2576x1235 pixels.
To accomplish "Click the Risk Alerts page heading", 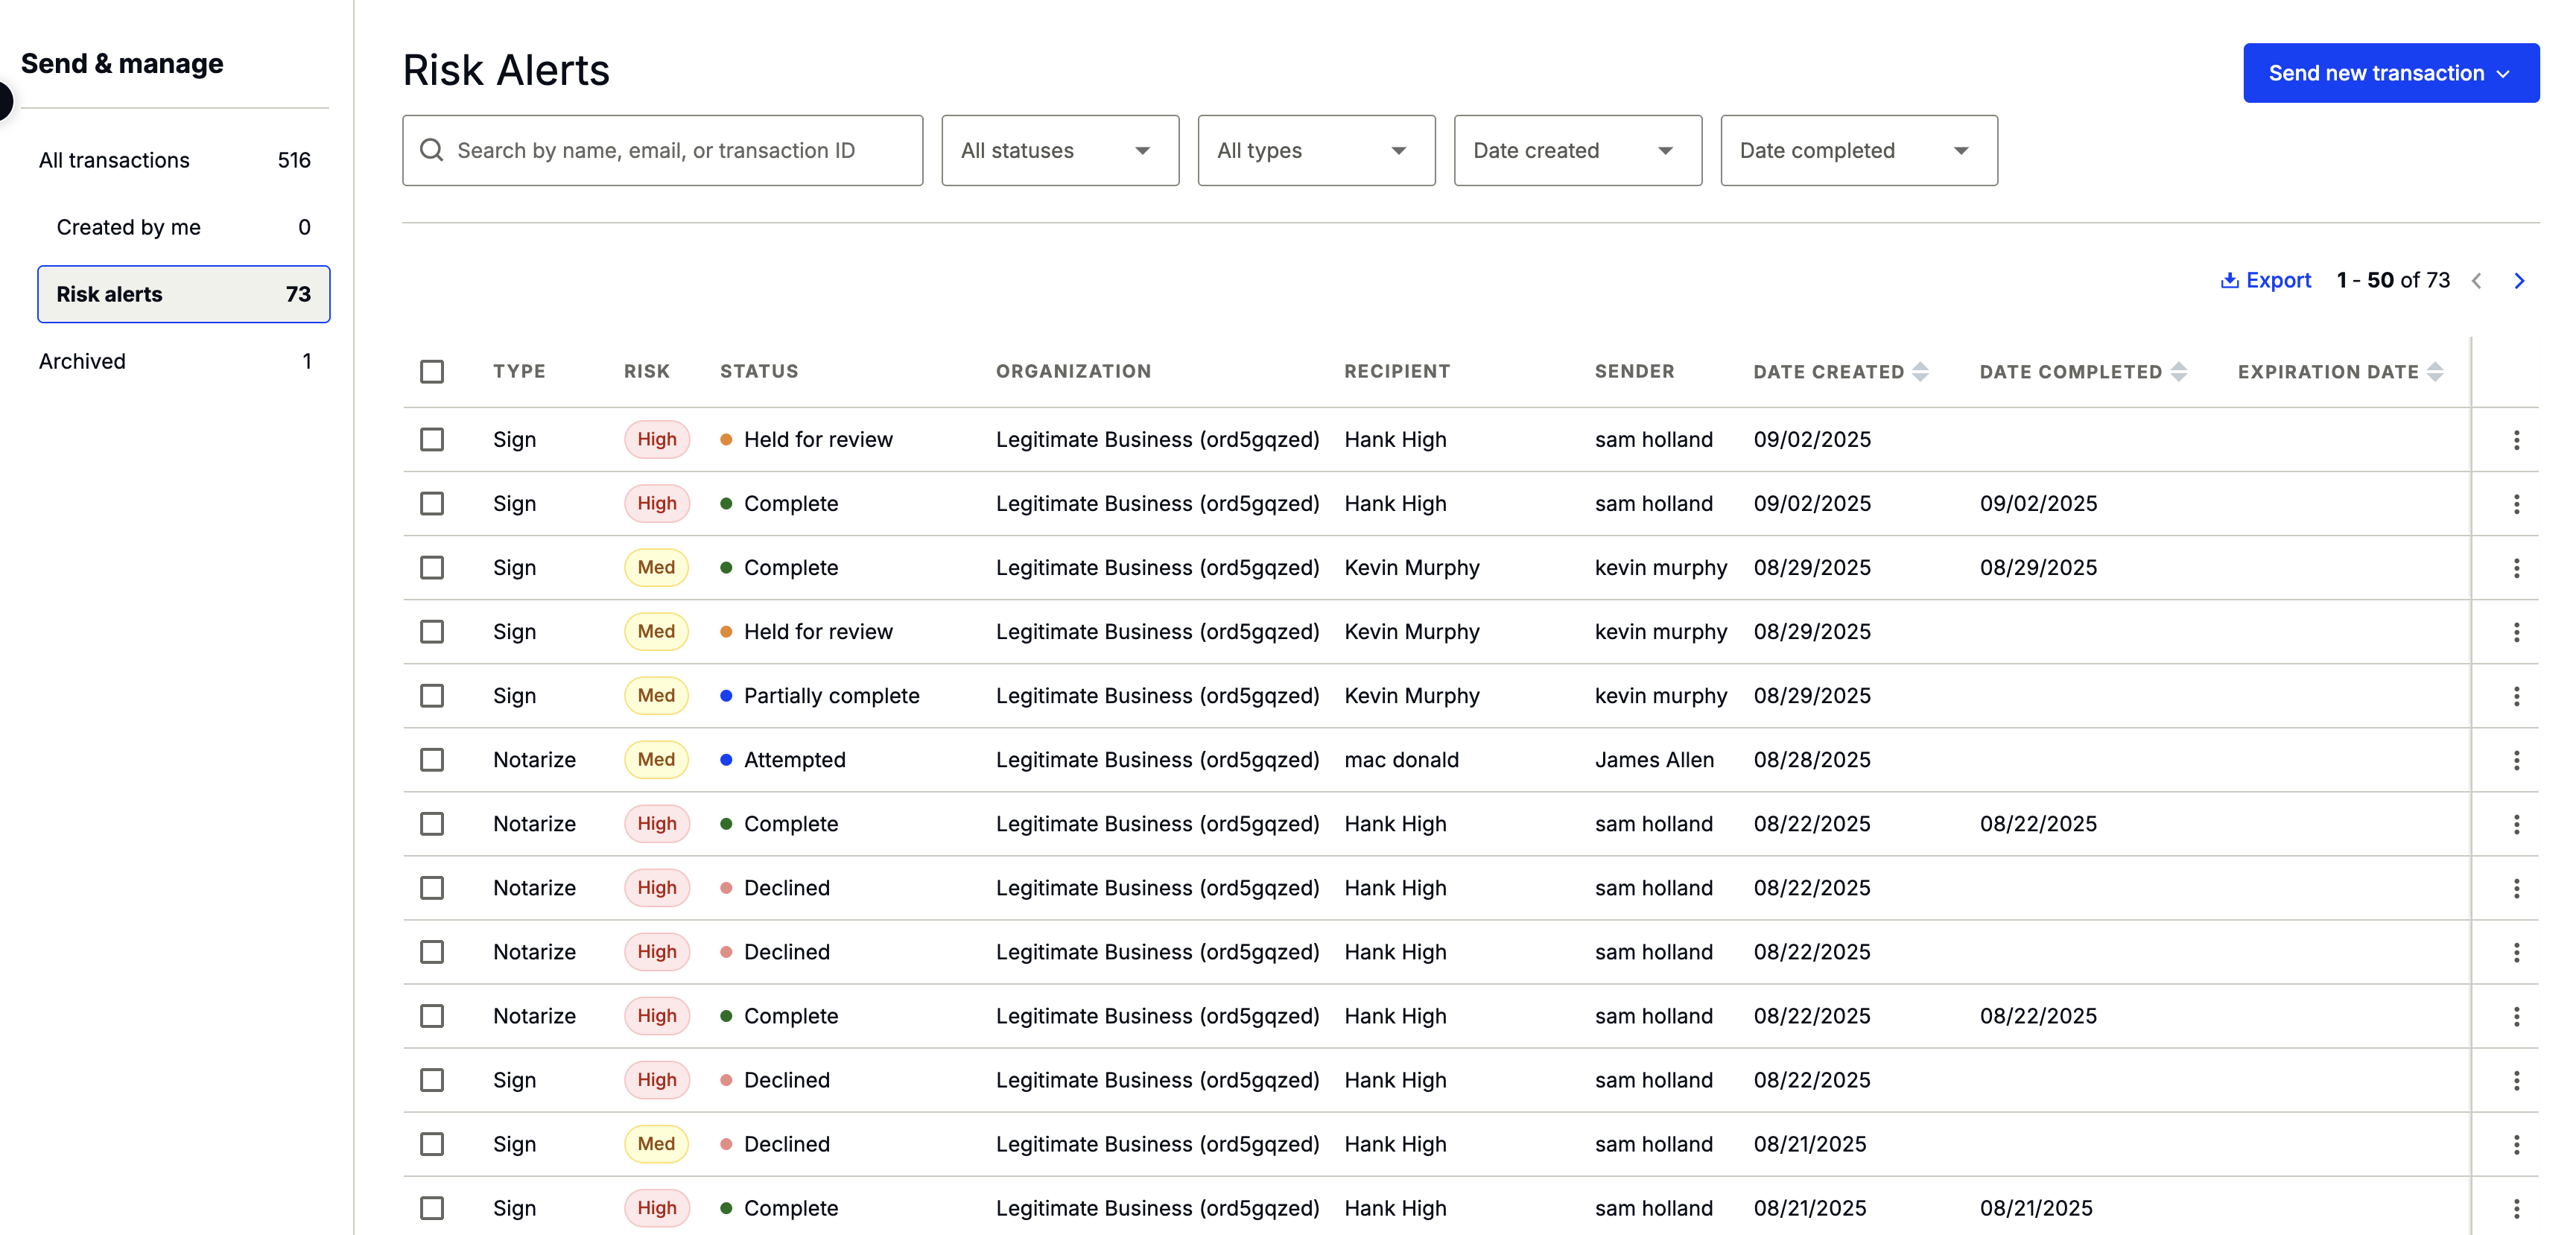I will 506,71.
